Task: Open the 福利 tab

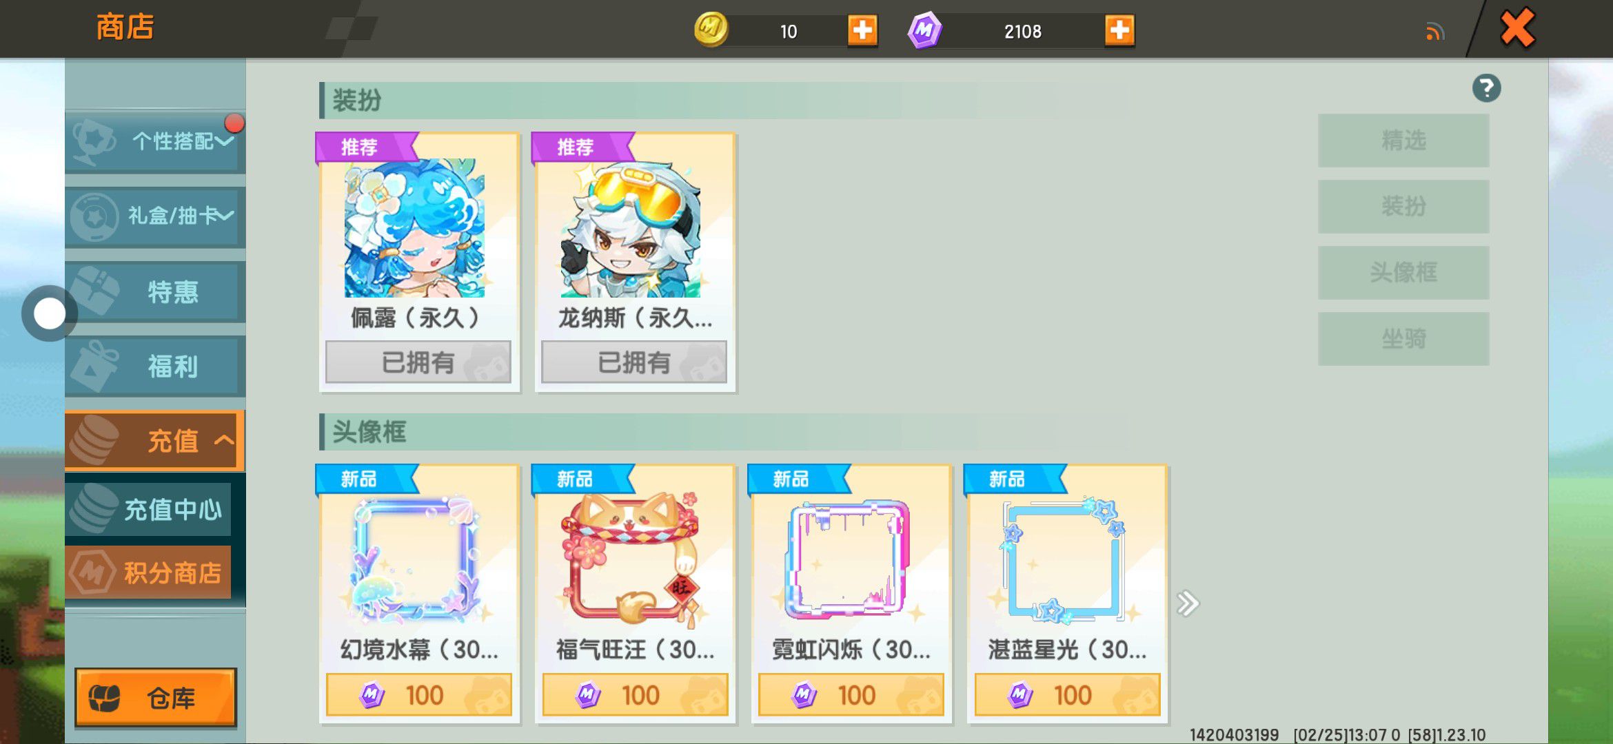Action: tap(155, 366)
